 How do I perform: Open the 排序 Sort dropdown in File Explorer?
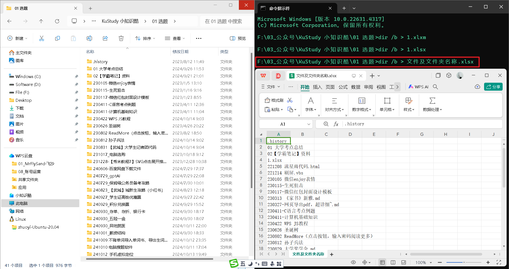[145, 38]
